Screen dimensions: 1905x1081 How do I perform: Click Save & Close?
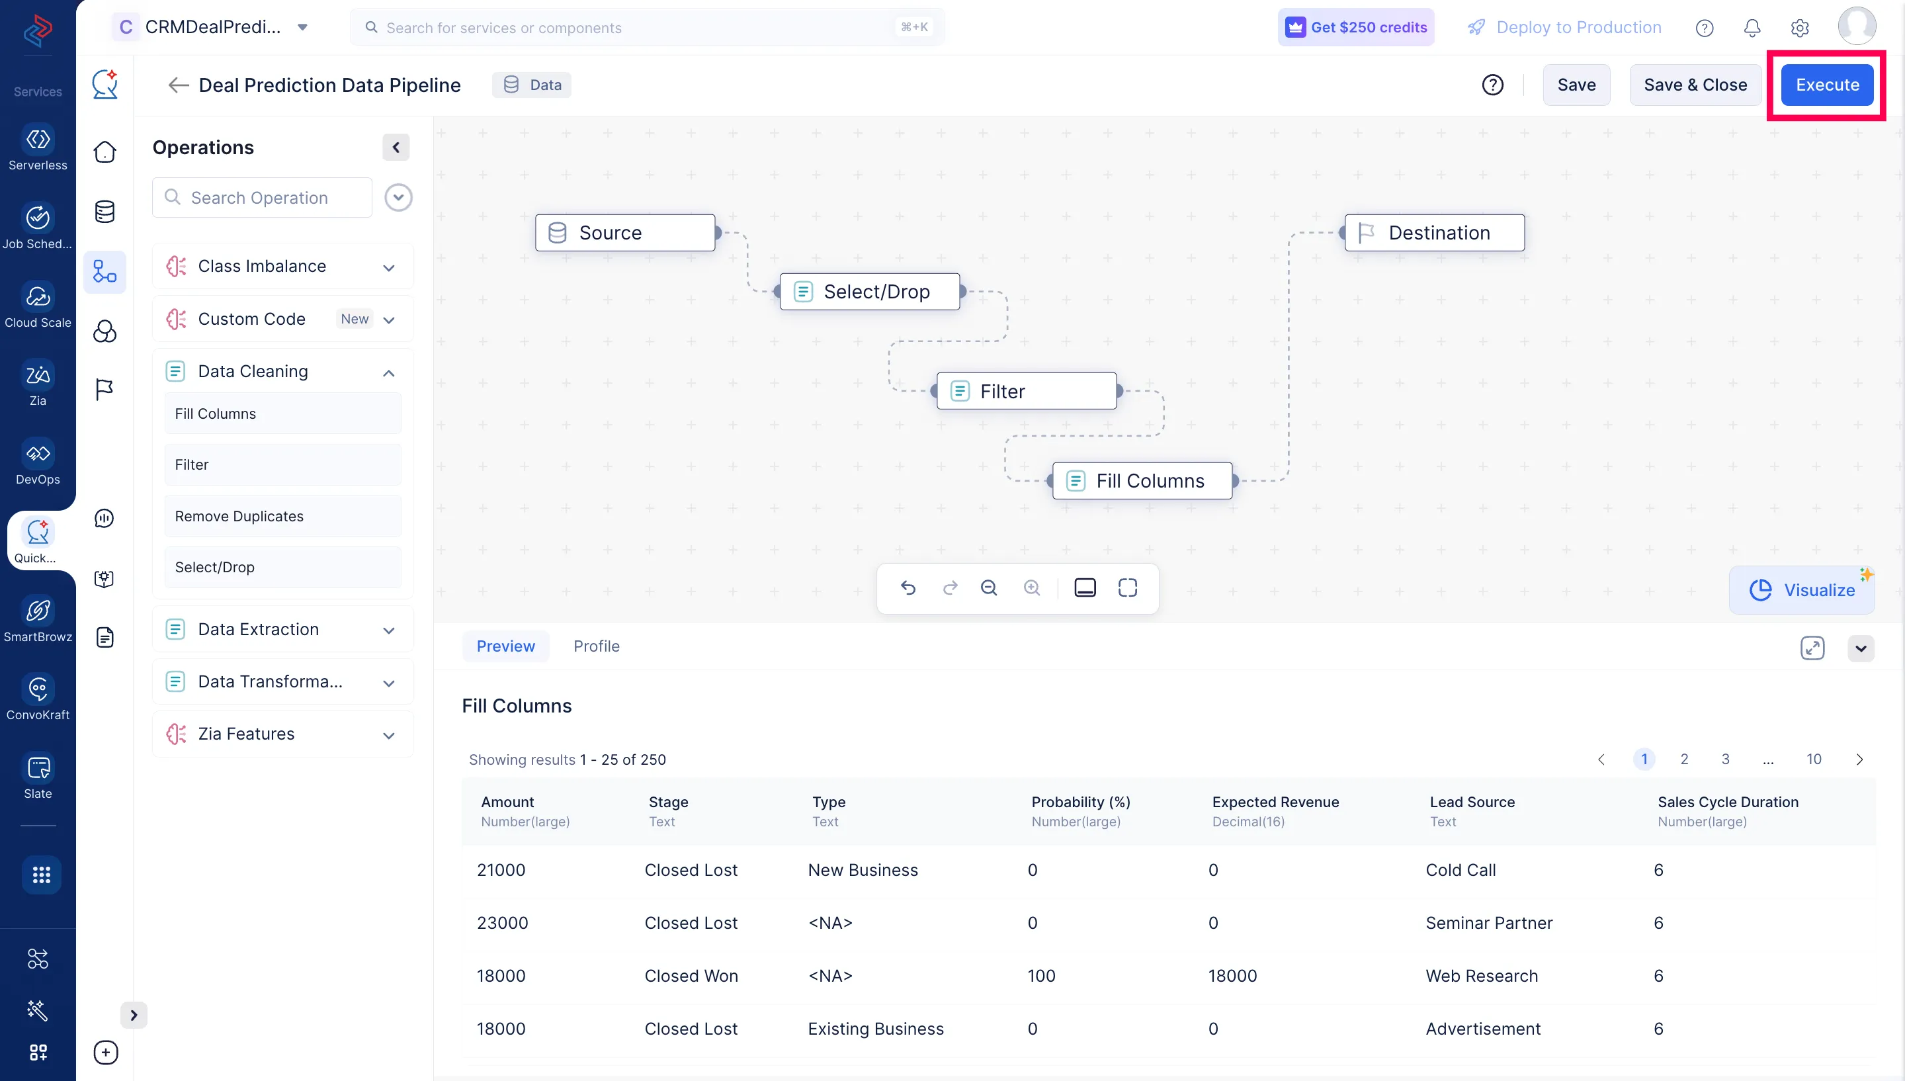(x=1695, y=85)
